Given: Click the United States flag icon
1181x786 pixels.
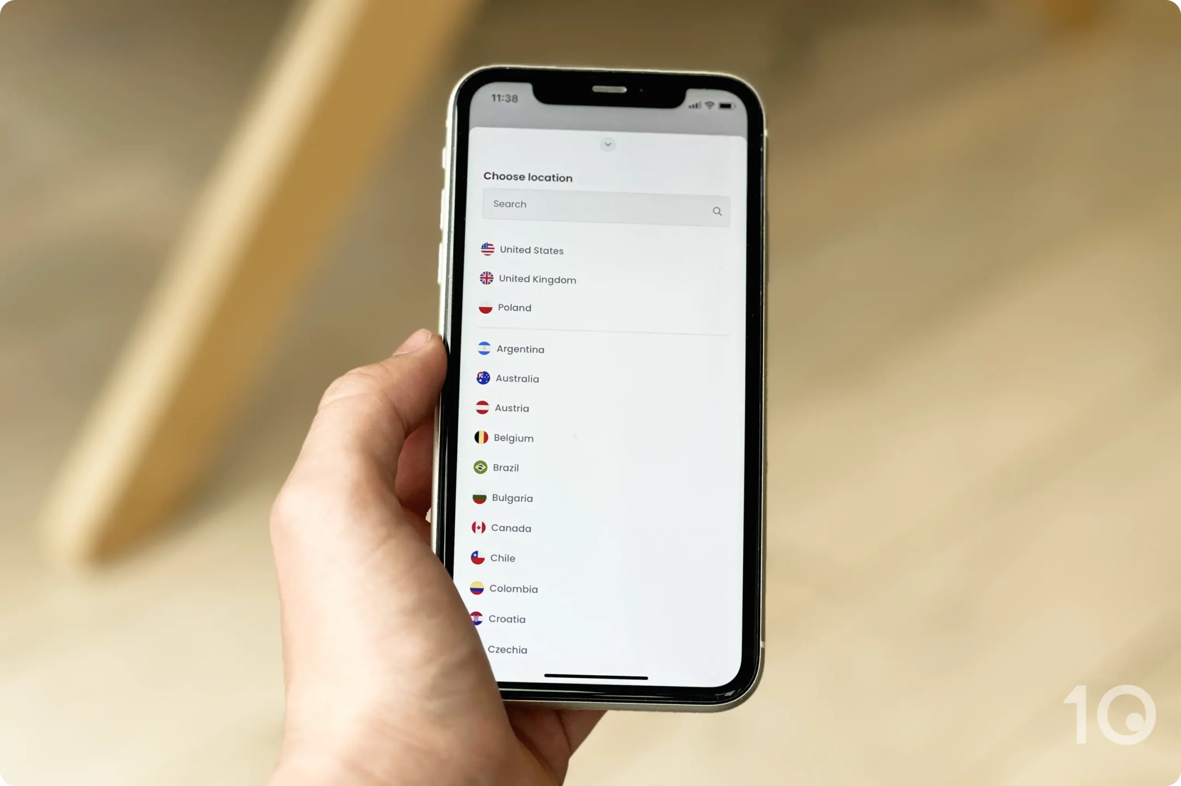Looking at the screenshot, I should (486, 249).
